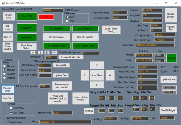The height and width of the screenshot is (125, 181).
Task: Toggle the Precision Guide button
Action: pos(8,89)
